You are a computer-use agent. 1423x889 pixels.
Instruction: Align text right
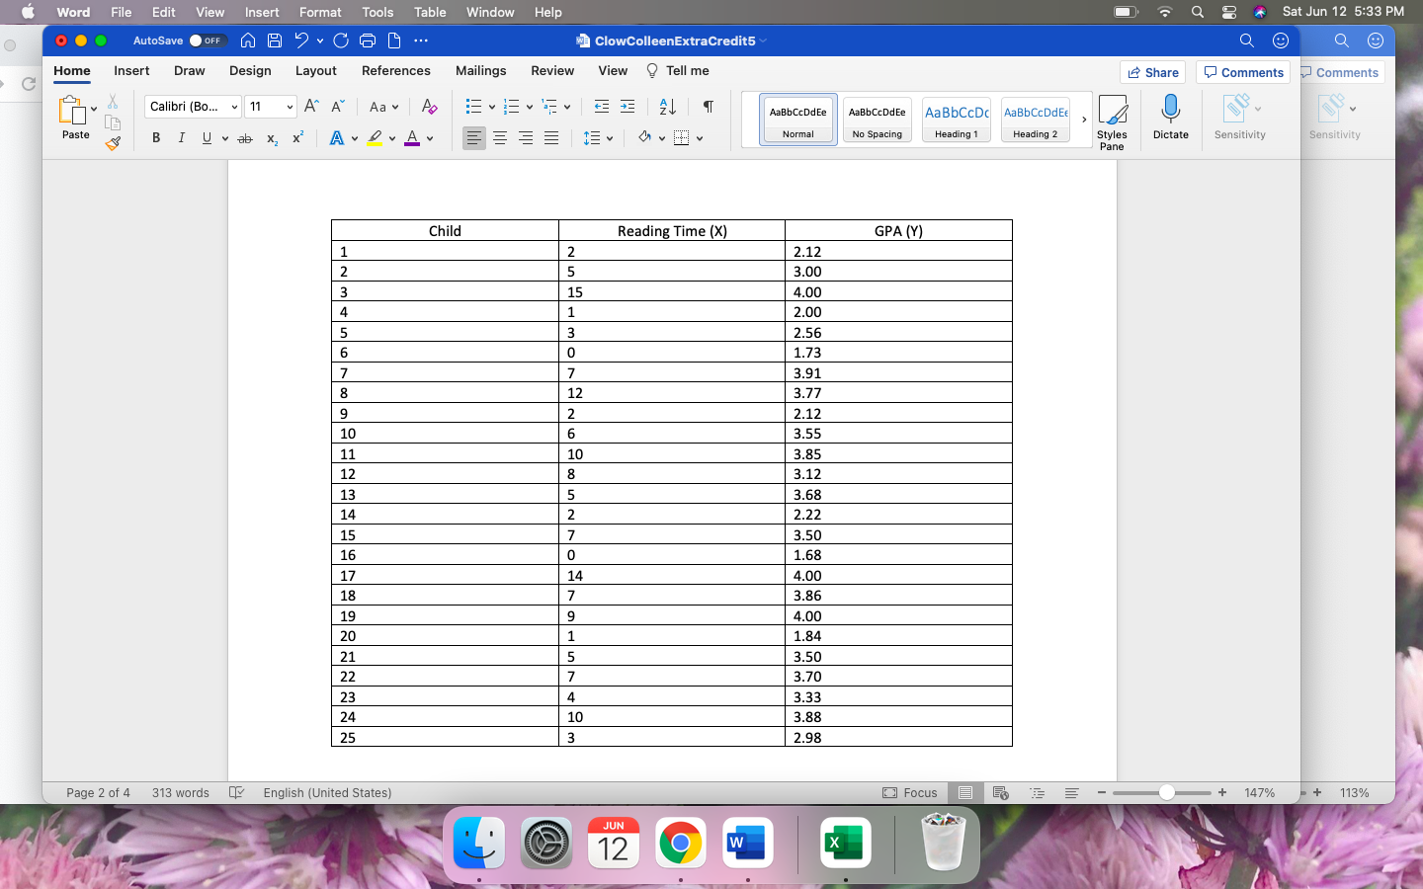click(526, 138)
